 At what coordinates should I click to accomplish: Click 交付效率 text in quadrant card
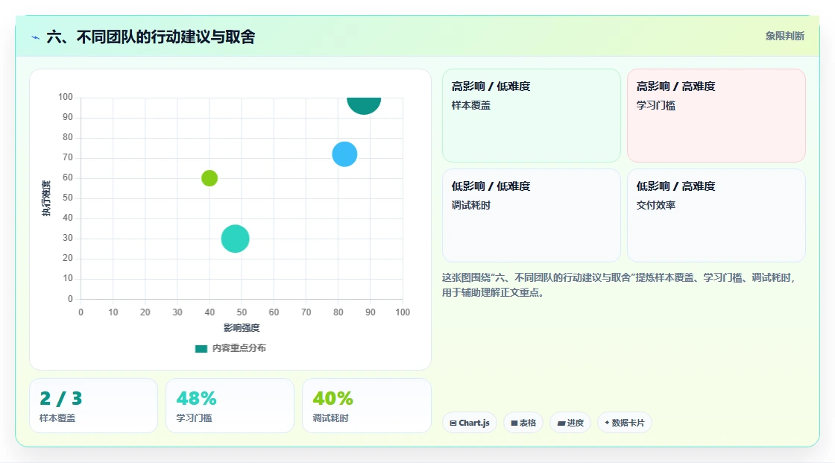pos(655,205)
